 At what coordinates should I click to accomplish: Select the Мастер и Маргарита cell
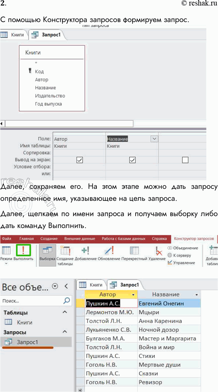click(169, 338)
